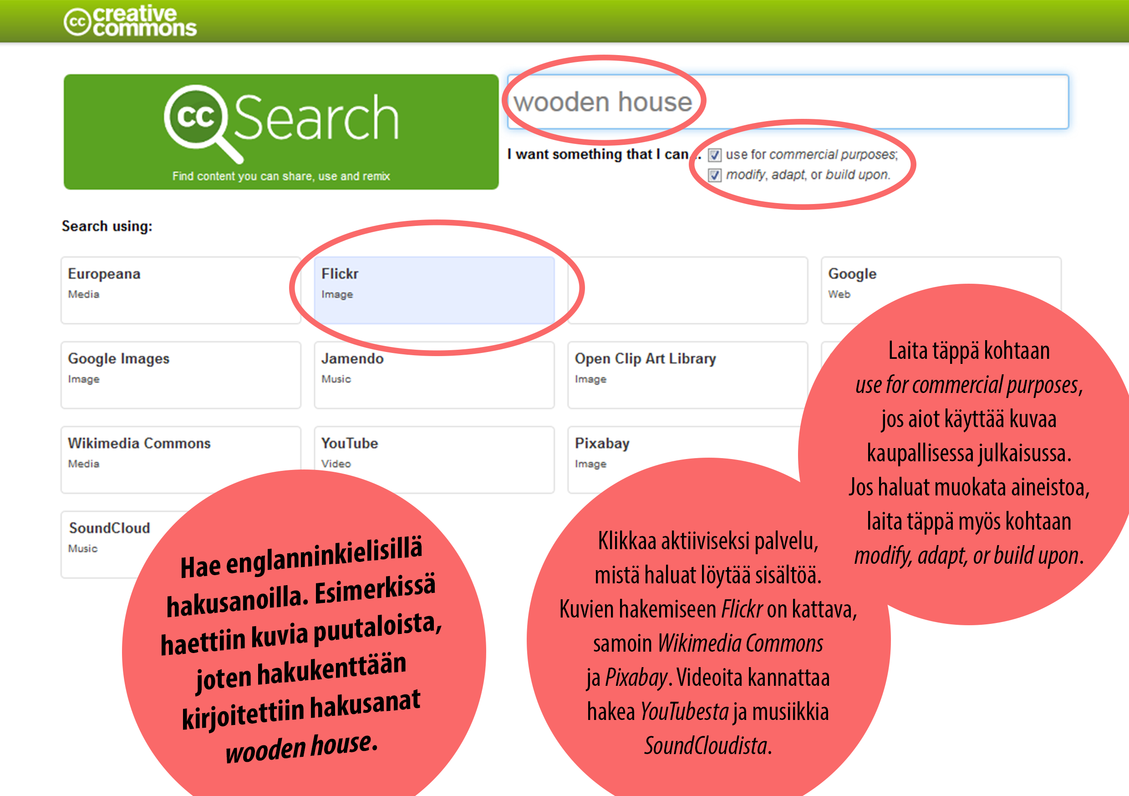Select Pixabay Image search source
This screenshot has height=796, width=1129.
(x=687, y=459)
